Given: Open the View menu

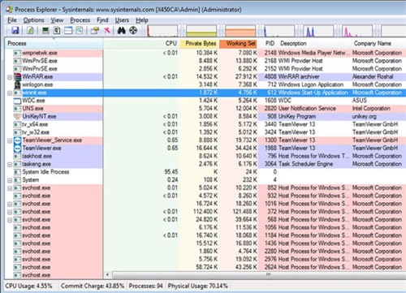Looking at the screenshot, I should [57, 20].
